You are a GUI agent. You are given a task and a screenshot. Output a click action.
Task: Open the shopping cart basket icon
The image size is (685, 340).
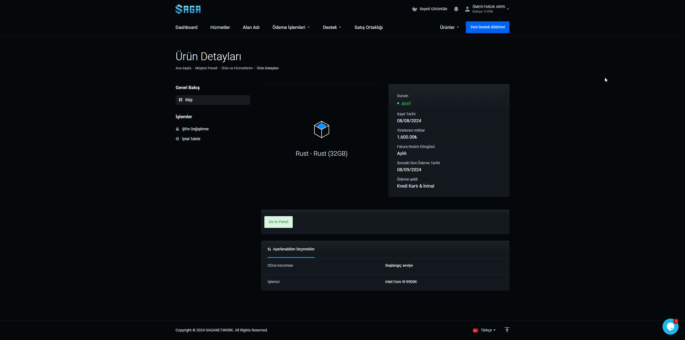click(414, 9)
